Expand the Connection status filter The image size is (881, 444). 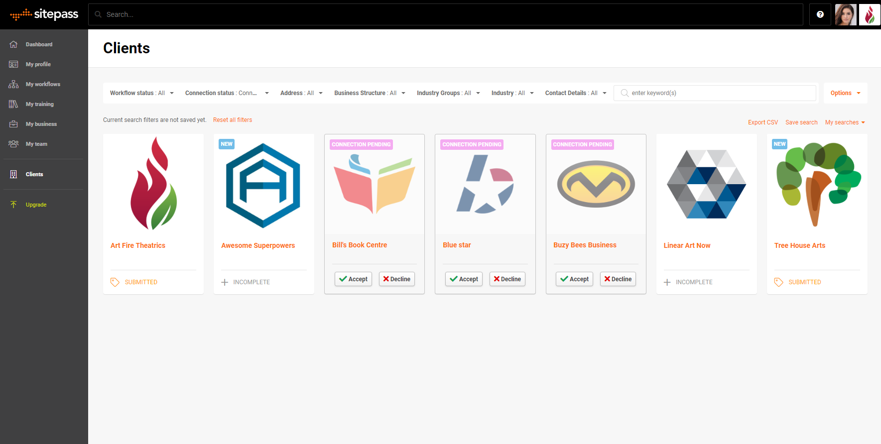[227, 93]
